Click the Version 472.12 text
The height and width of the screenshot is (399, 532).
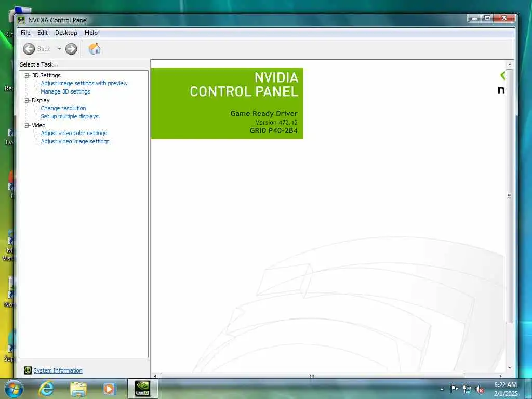[276, 123]
